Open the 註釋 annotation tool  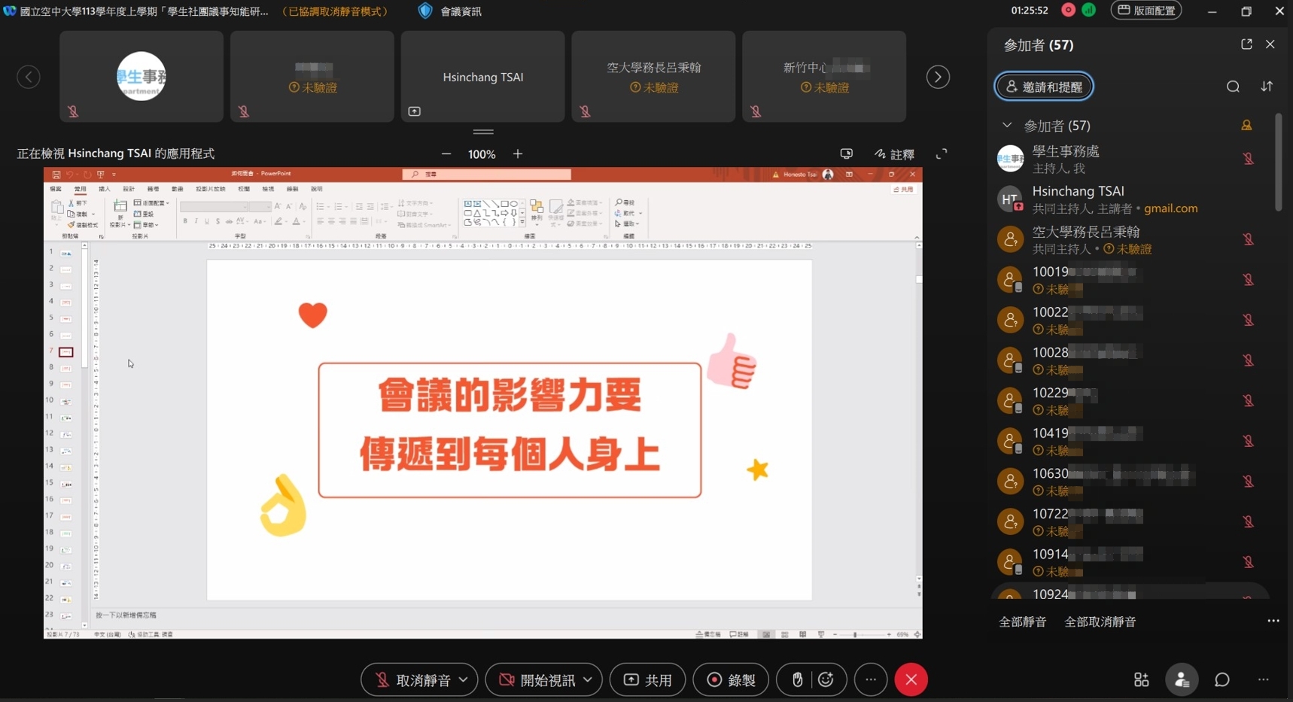coord(894,154)
